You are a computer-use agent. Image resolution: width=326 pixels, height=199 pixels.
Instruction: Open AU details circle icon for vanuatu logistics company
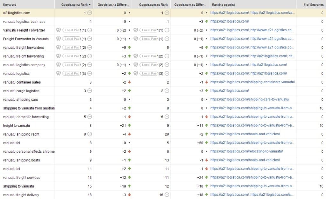(x=167, y=65)
